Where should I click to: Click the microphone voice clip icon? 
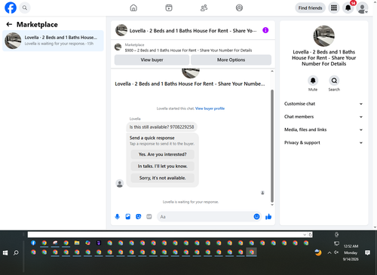(x=117, y=217)
